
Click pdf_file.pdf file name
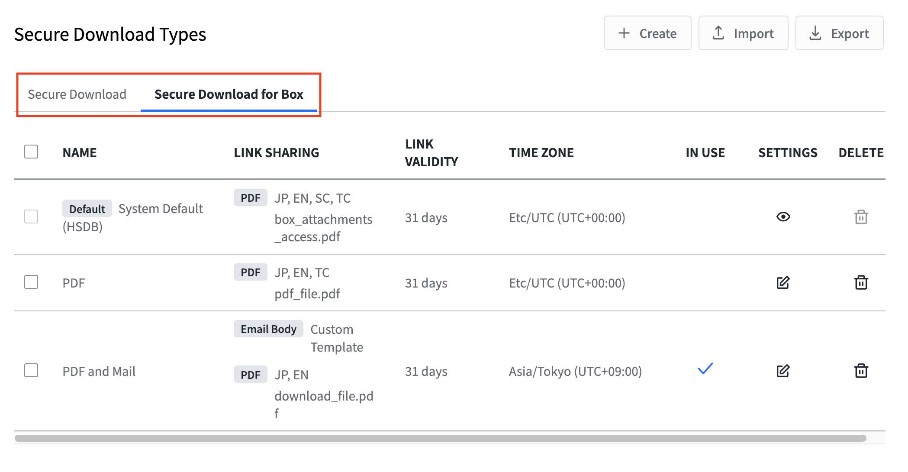coord(307,294)
